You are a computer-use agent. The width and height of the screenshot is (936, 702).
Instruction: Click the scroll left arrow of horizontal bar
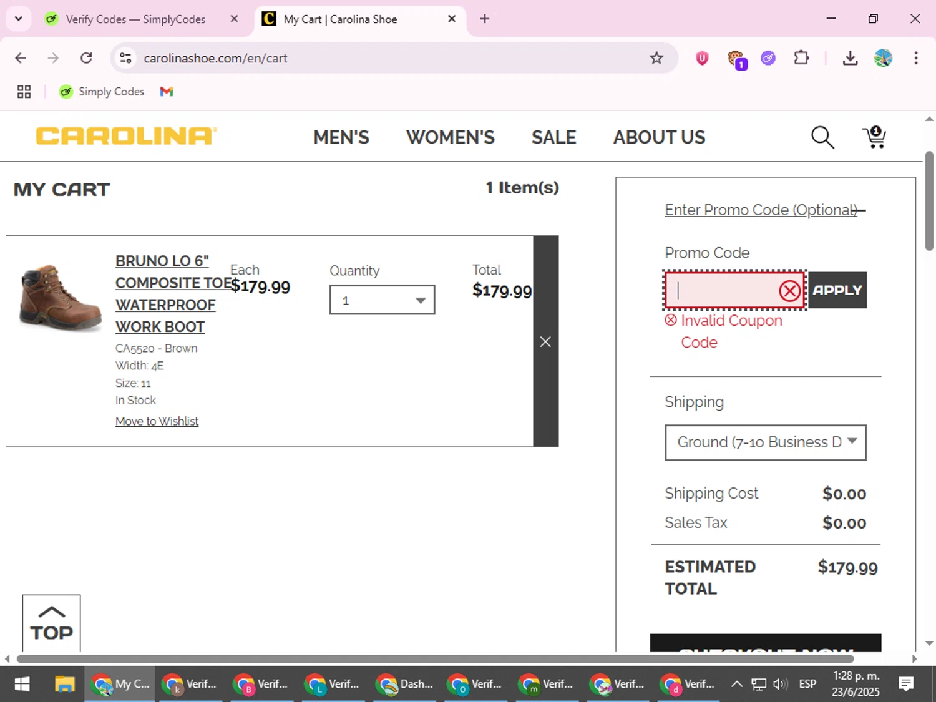coord(7,659)
